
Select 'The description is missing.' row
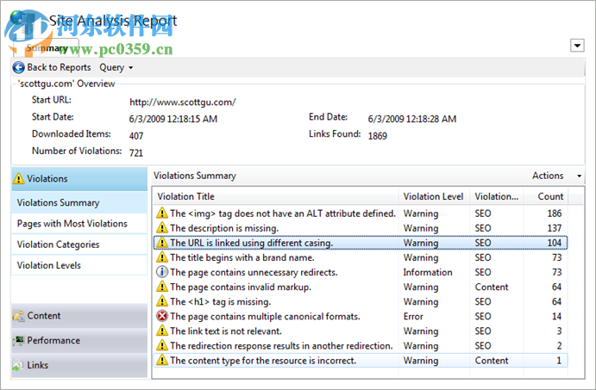[x=361, y=228]
